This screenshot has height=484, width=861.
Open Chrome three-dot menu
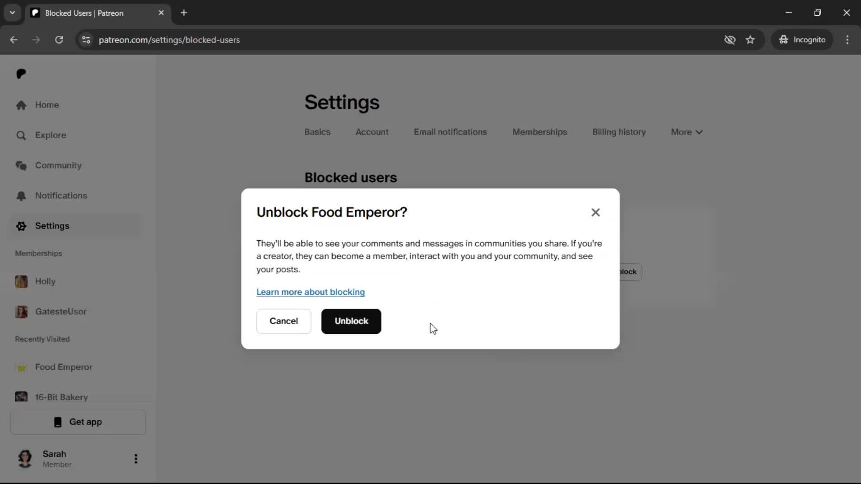click(847, 39)
